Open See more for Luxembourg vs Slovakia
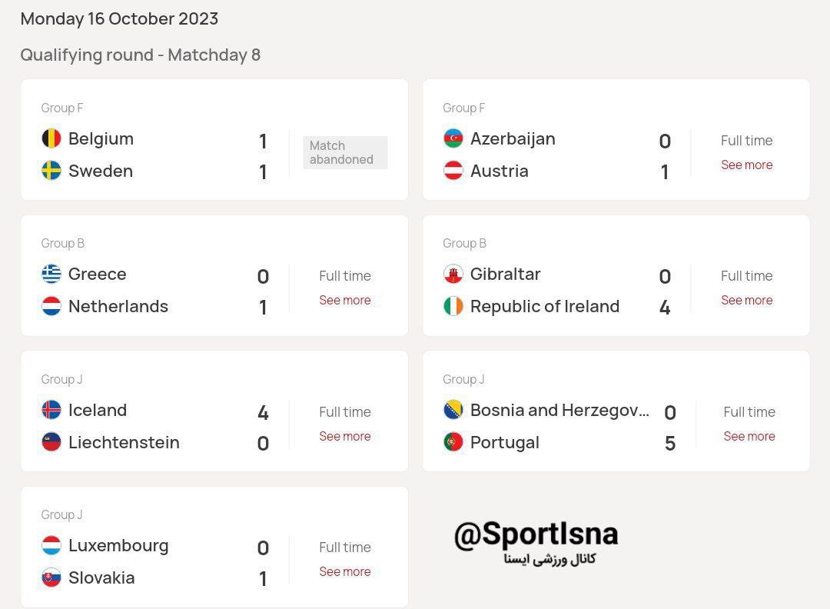Screen dimensions: 830x609 pyautogui.click(x=344, y=571)
